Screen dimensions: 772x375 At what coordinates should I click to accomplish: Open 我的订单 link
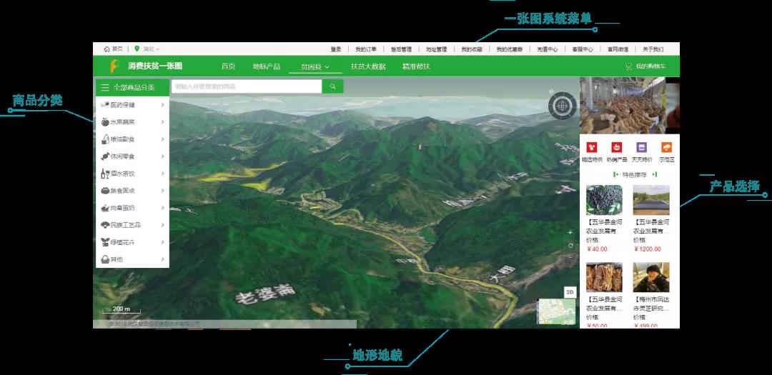pos(366,49)
